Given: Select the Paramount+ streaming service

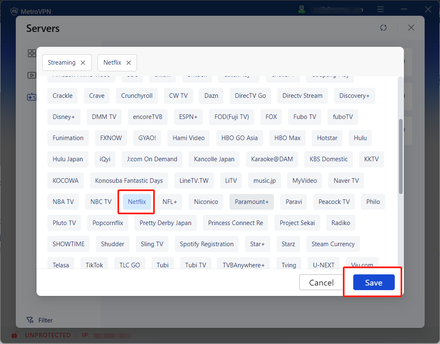Looking at the screenshot, I should 252,201.
